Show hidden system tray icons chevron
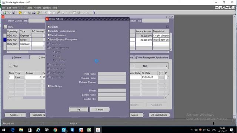The width and height of the screenshot is (237, 133). click(x=192, y=130)
